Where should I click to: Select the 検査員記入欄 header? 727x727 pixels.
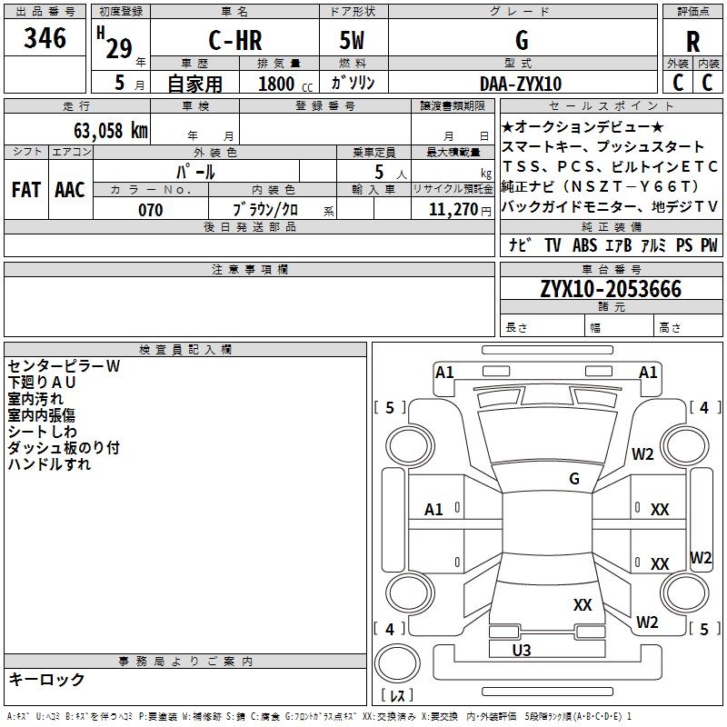[185, 350]
